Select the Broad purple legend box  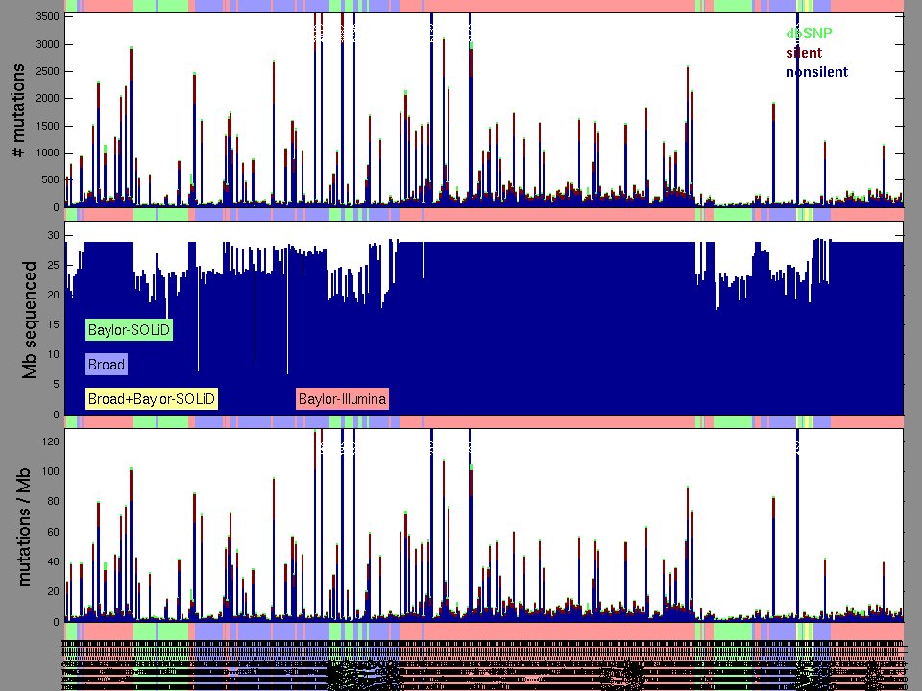(106, 365)
